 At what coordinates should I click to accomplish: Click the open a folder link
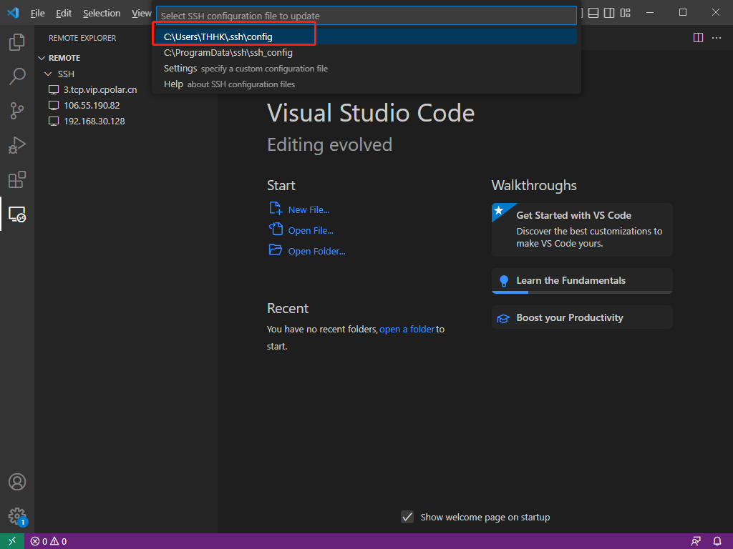coord(407,329)
